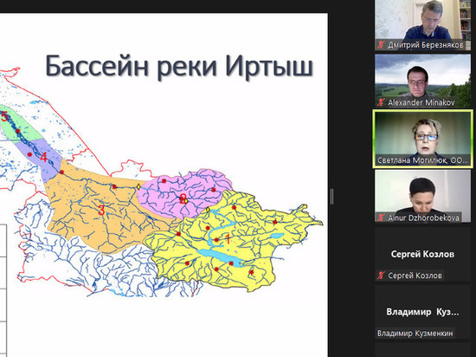The height and width of the screenshot is (357, 476).
Task: Select Ainur Dzhorobekova video tile
Action: coord(422,197)
